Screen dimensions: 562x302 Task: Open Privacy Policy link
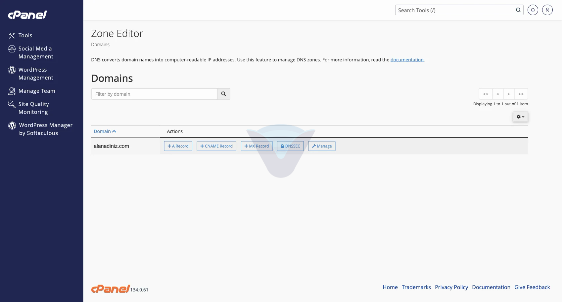click(451, 287)
